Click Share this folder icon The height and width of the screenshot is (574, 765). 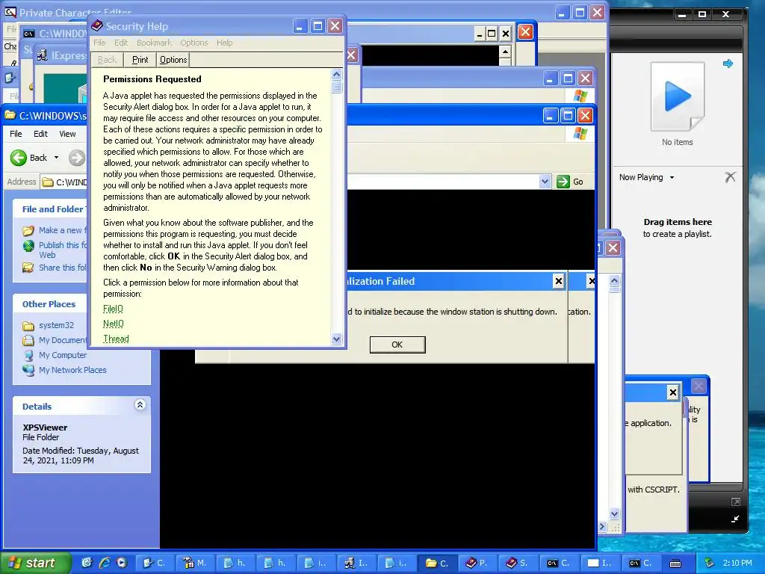click(29, 268)
